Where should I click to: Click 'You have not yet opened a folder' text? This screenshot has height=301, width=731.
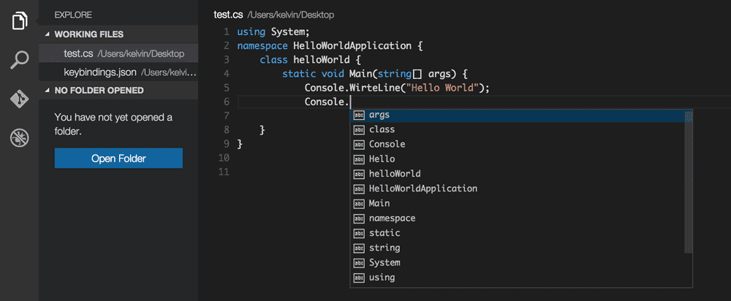113,124
